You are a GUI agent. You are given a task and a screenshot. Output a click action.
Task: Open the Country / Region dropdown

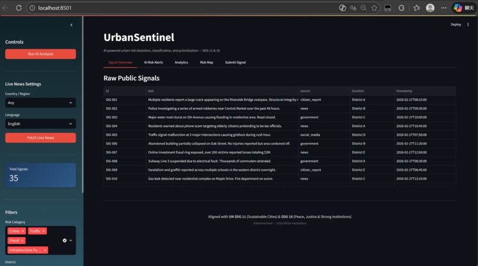40,102
